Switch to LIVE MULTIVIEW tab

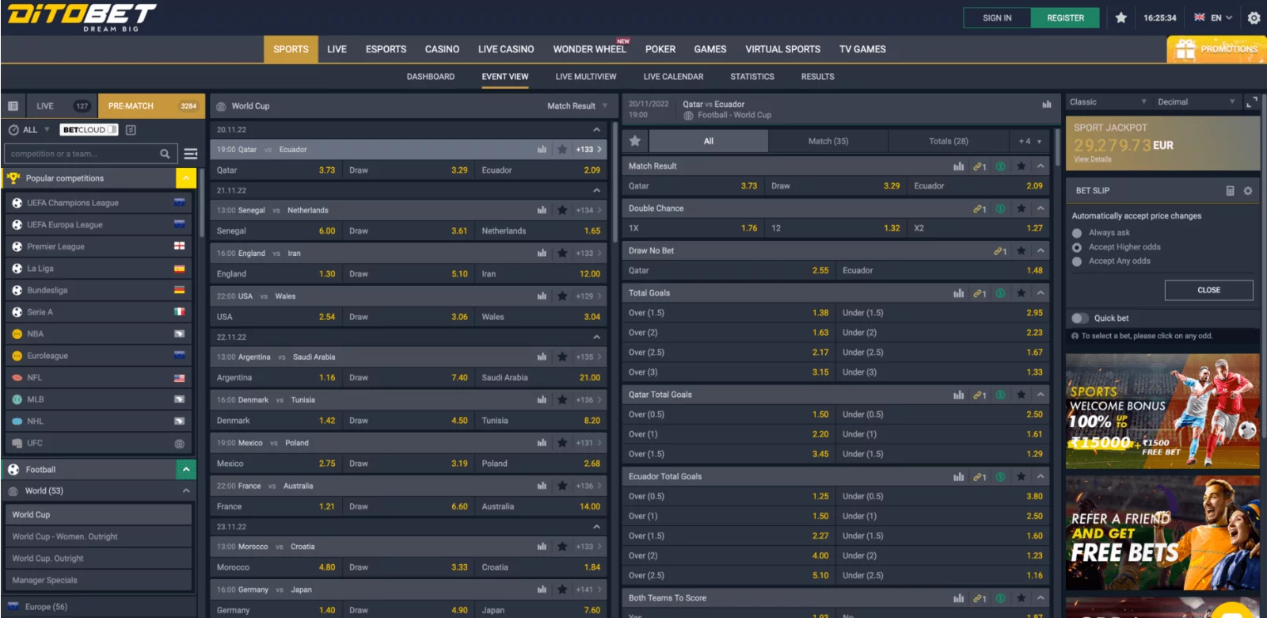point(586,77)
